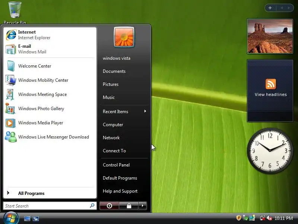Viewport: 298px width, 224px height.
Task: Click the 10:11 PM taskbar clock
Action: pos(283,218)
